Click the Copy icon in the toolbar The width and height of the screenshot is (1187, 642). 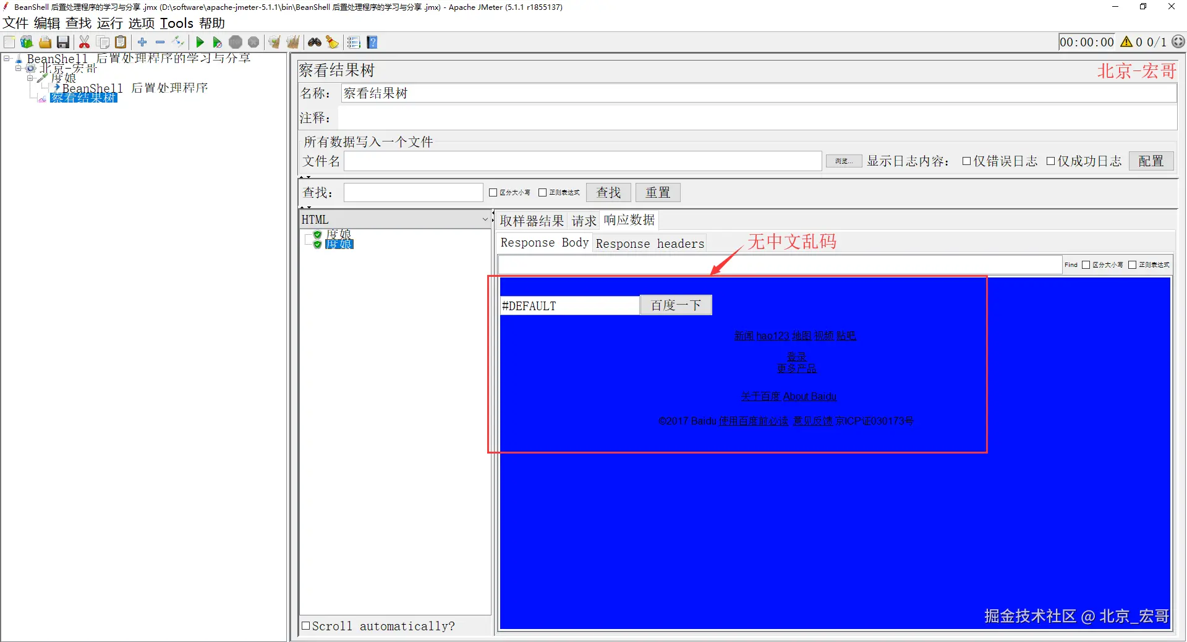tap(103, 42)
